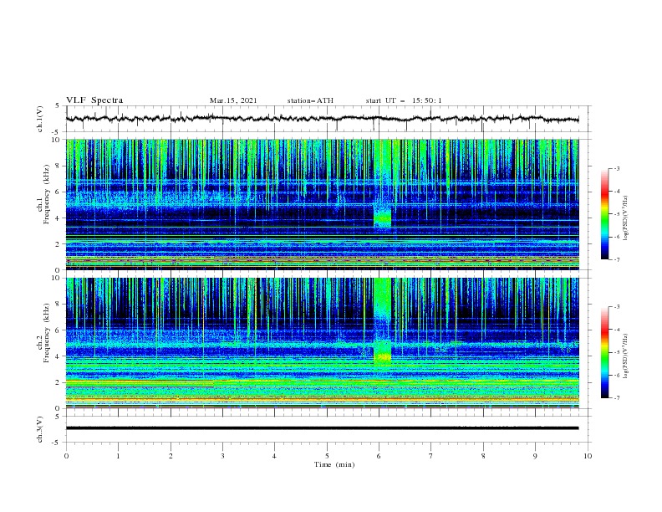This screenshot has width=662, height=512.
Task: Click time-axis tick label "3"
Action: pyautogui.click(x=223, y=456)
